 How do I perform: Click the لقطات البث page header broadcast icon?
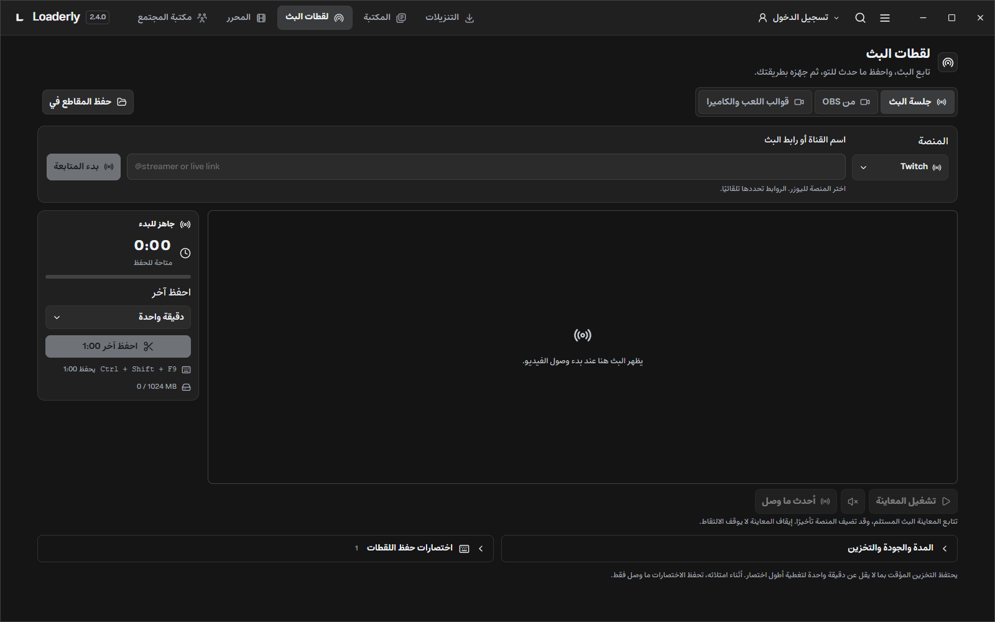(948, 62)
